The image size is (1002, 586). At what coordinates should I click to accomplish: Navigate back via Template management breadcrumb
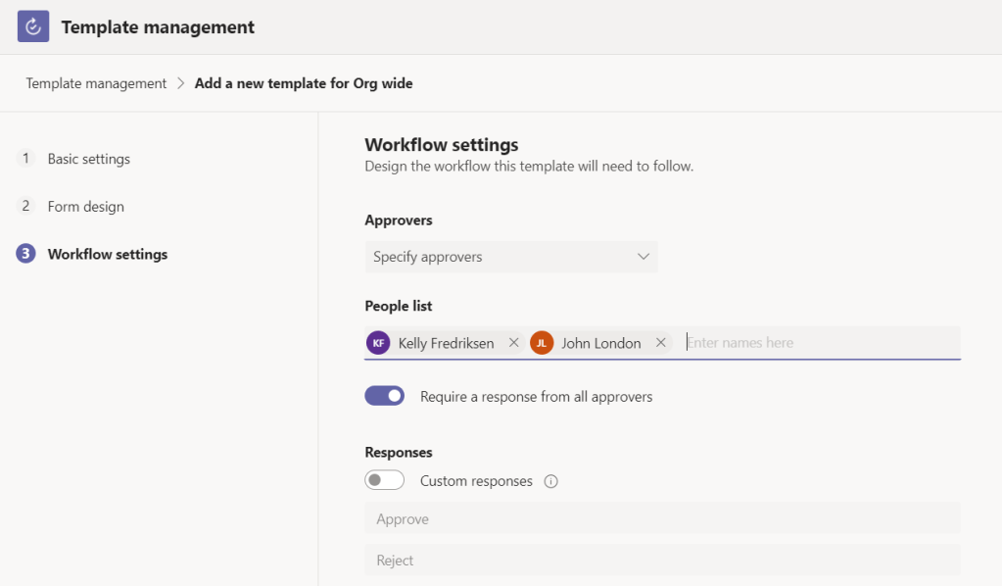tap(96, 83)
